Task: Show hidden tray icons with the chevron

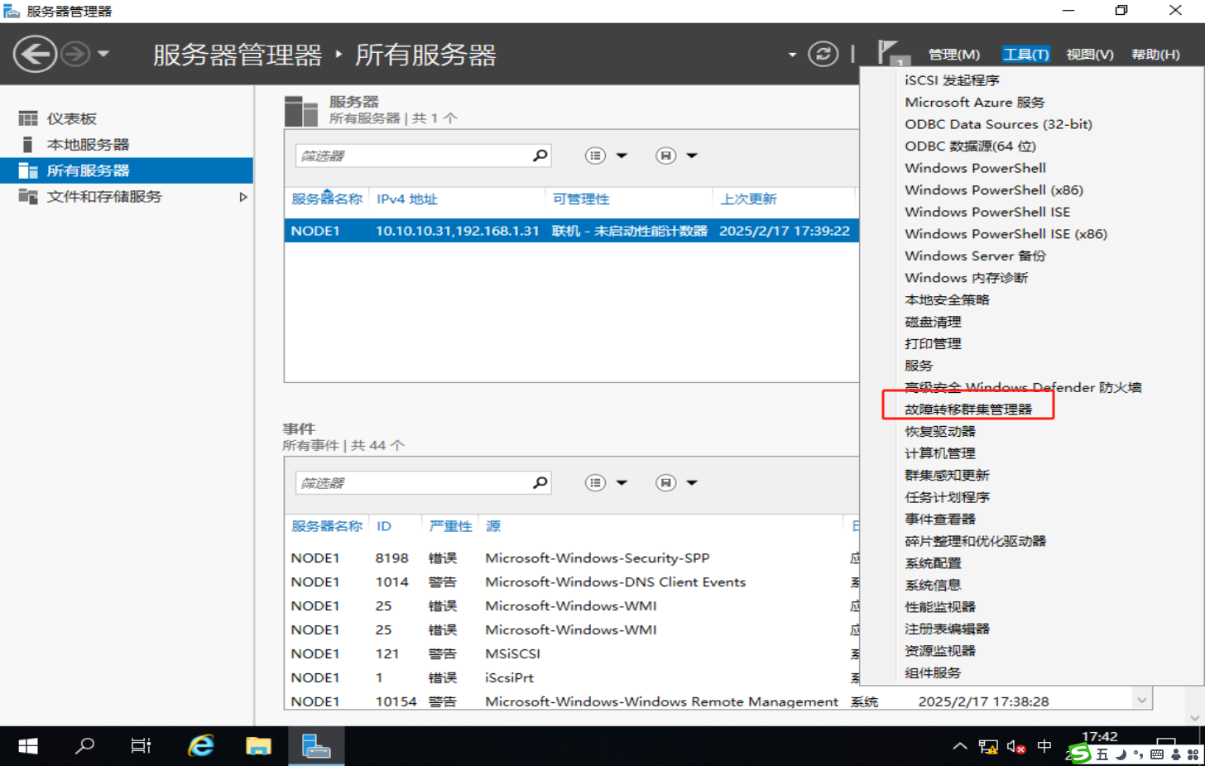Action: [960, 746]
